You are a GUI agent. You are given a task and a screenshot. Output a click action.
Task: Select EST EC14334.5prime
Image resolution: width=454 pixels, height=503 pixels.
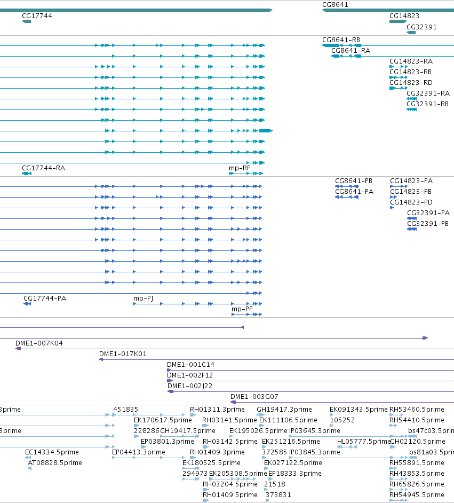click(x=52, y=452)
